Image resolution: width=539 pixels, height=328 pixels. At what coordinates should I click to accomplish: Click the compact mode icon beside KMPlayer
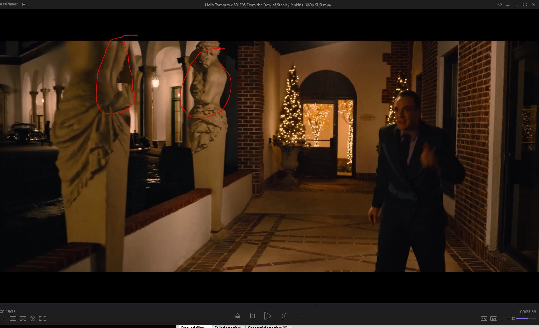pos(26,4)
